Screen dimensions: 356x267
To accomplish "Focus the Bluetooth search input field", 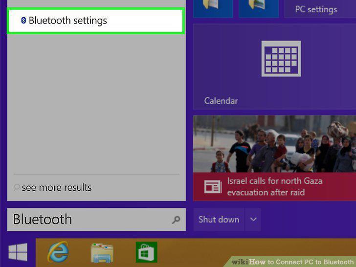I will (96, 220).
